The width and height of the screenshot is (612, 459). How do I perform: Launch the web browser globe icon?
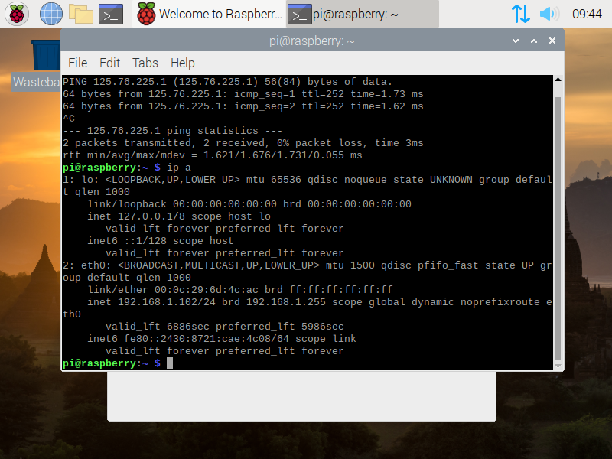tap(50, 13)
